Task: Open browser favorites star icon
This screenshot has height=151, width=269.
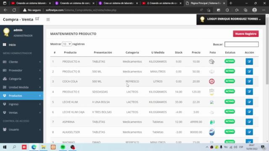Action: (237, 10)
